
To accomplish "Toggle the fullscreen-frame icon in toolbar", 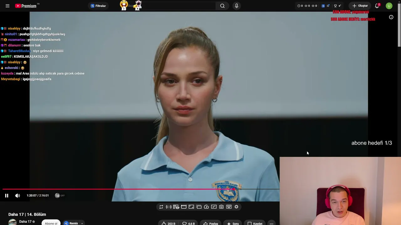I will tap(191, 207).
